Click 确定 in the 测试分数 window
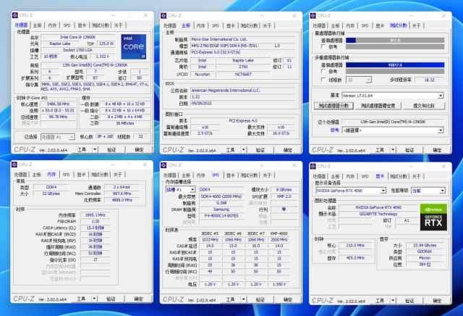The image size is (463, 316). click(x=437, y=150)
